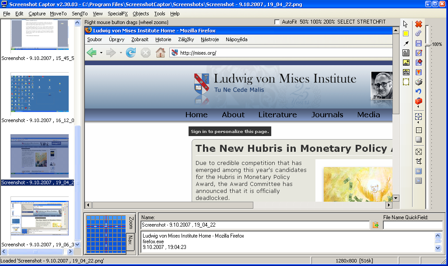This screenshot has width=448, height=266.
Task: Click thumbnail list scroll up arrow
Action: tap(77, 23)
